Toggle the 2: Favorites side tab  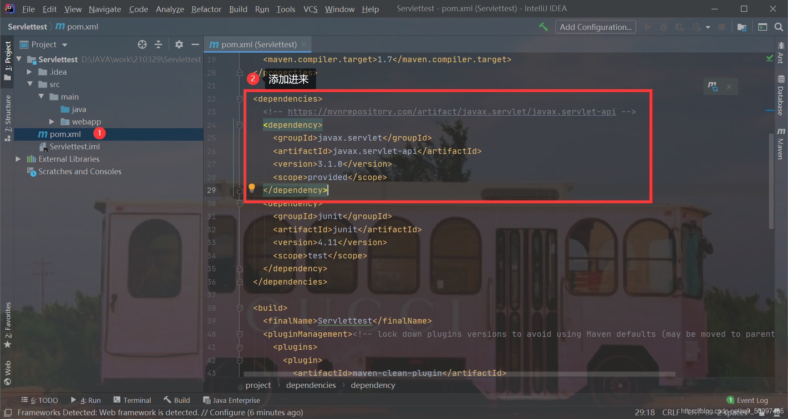(7, 325)
